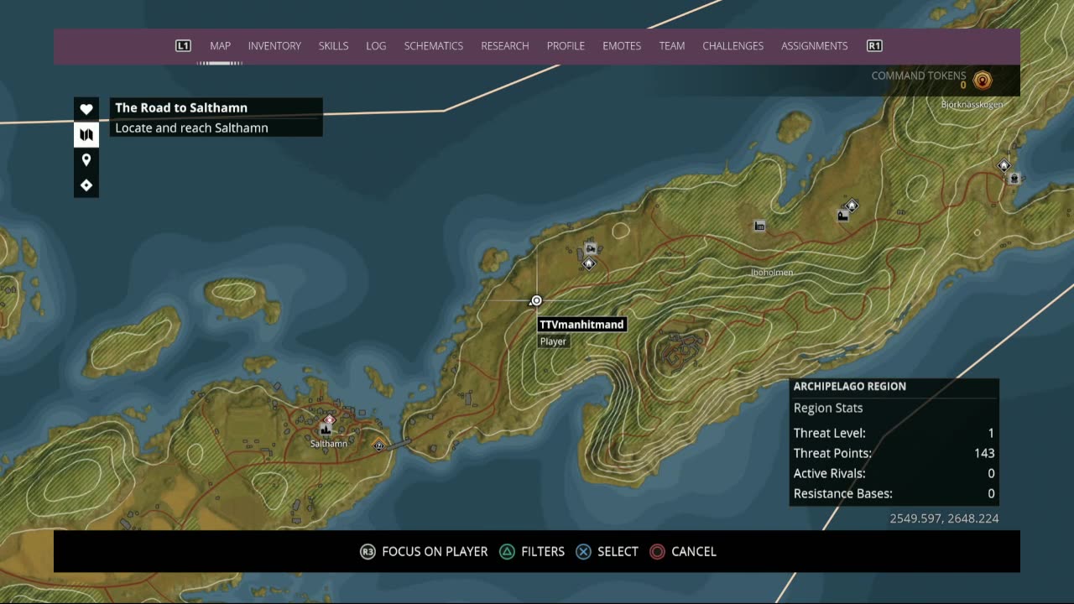Click the COMMAND TOKENS label
The width and height of the screenshot is (1074, 604).
point(919,75)
